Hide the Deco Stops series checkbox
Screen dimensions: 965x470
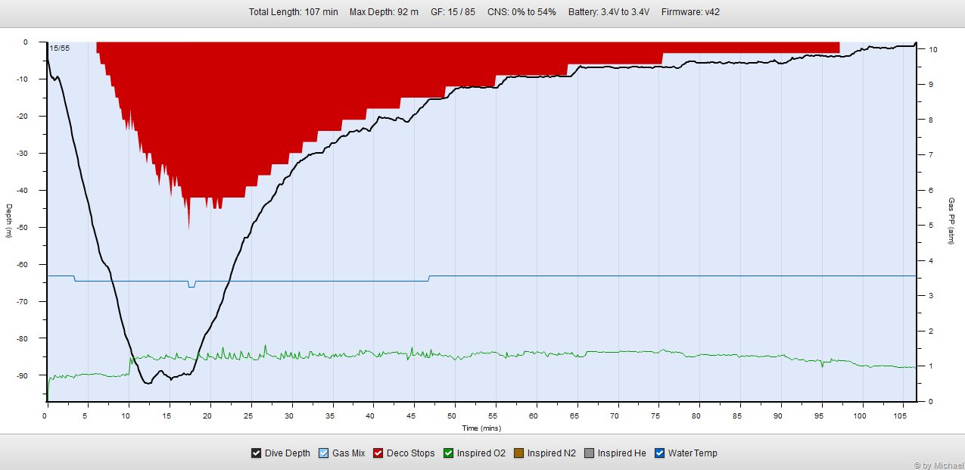[378, 453]
